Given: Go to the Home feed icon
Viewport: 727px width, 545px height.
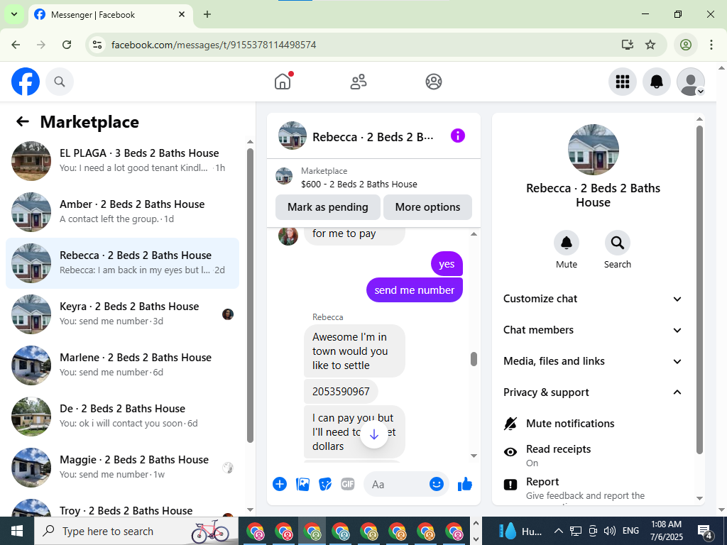Looking at the screenshot, I should tap(283, 82).
